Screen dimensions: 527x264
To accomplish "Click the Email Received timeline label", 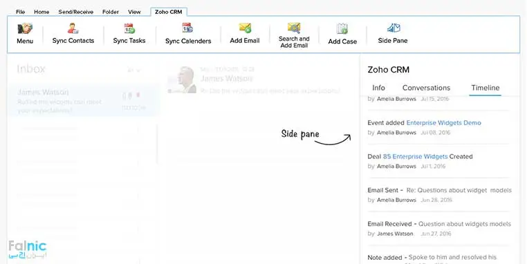I will pyautogui.click(x=389, y=224).
